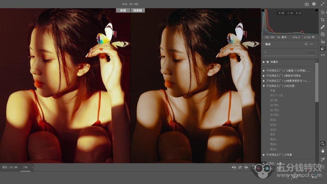Apply the 秀禾3 preset
Image resolution: width=327 pixels, height=184 pixels.
click(273, 144)
